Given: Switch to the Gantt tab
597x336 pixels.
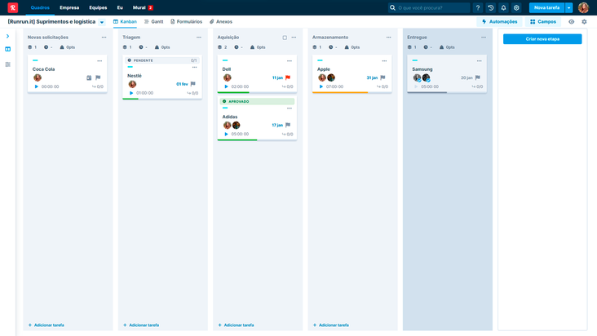Looking at the screenshot, I should click(x=154, y=22).
